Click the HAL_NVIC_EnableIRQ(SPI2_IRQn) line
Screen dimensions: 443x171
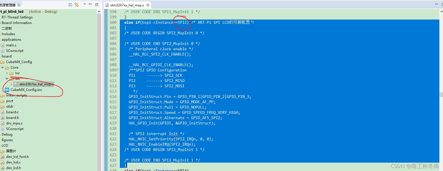click(162, 144)
